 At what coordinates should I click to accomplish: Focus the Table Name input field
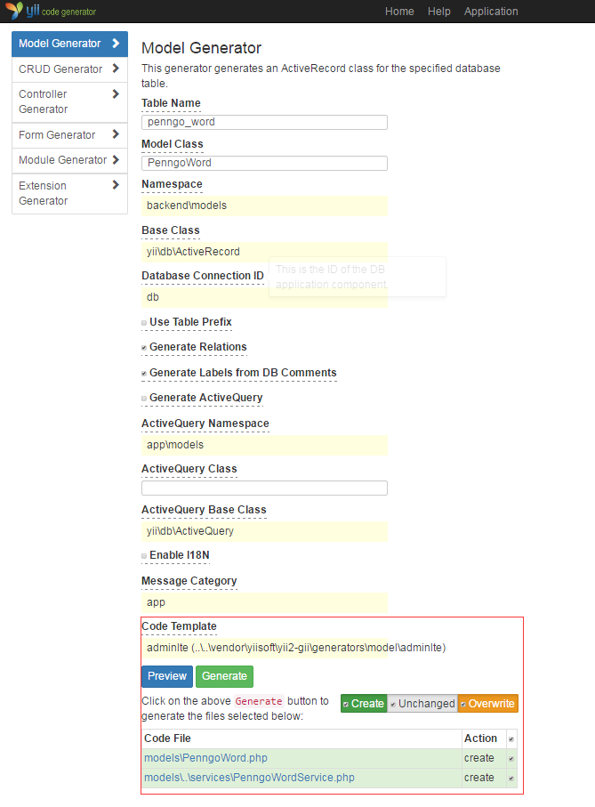point(264,122)
